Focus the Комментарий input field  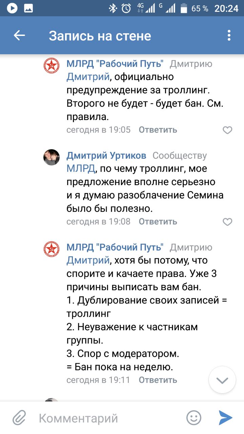pos(108,418)
